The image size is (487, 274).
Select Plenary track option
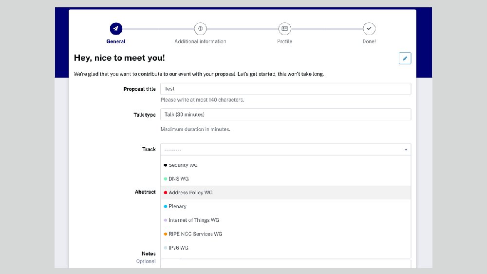[177, 206]
